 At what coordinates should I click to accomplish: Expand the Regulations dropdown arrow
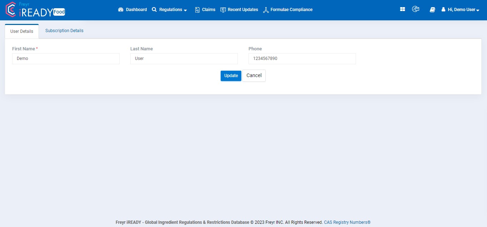click(185, 11)
